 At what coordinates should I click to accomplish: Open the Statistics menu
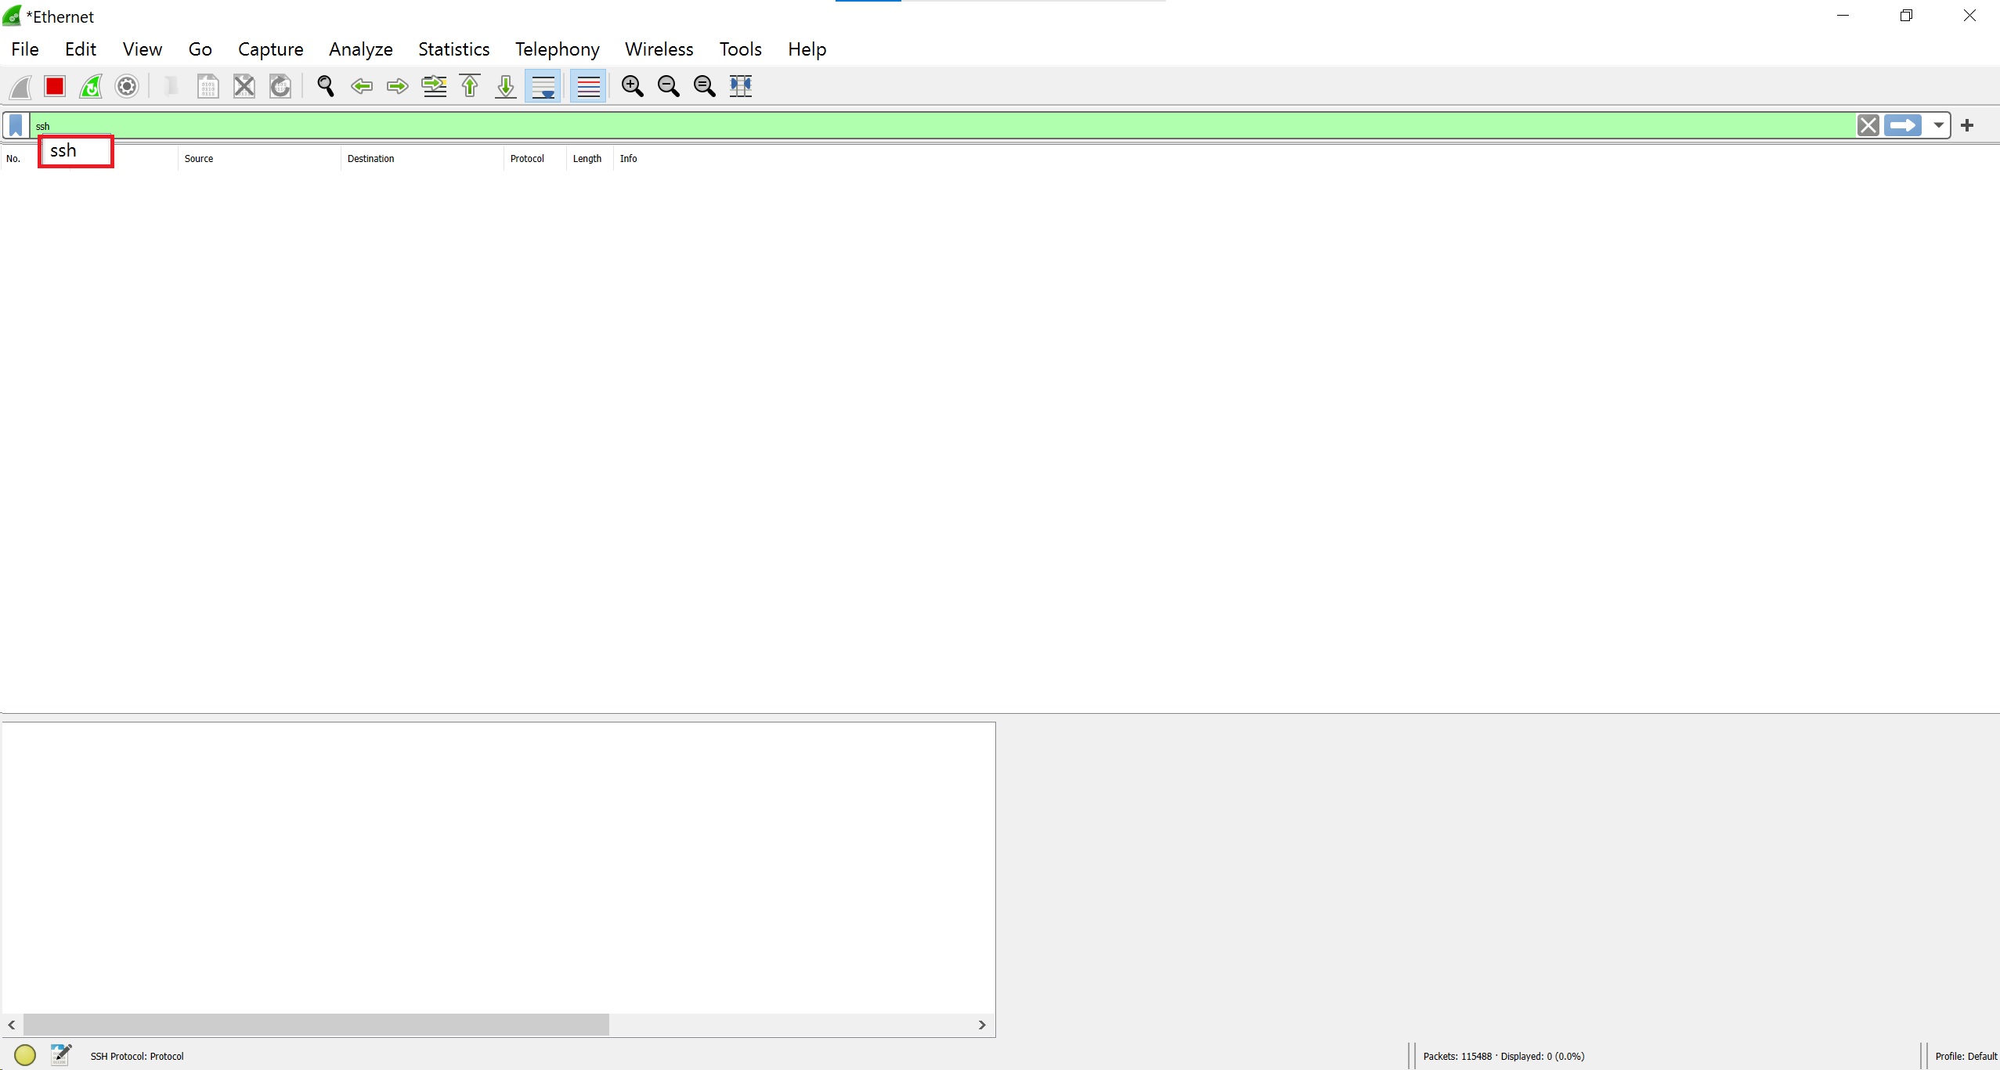[453, 49]
